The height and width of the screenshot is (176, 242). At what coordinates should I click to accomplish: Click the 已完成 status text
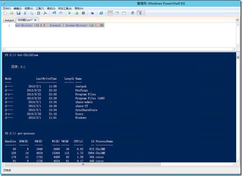(x=7, y=170)
